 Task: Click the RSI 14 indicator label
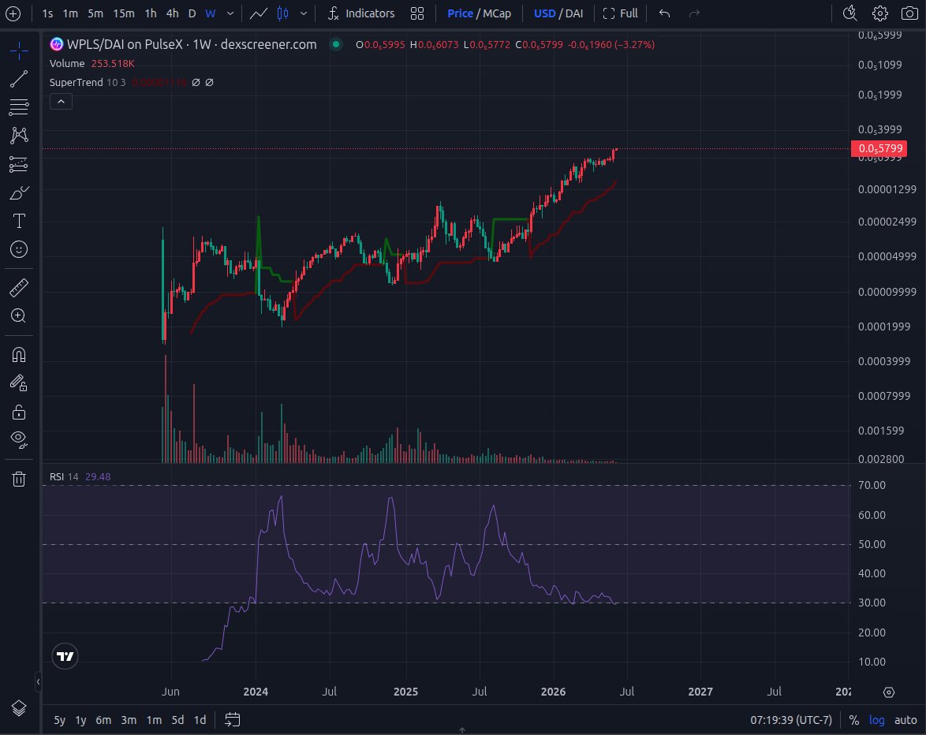pyautogui.click(x=64, y=476)
